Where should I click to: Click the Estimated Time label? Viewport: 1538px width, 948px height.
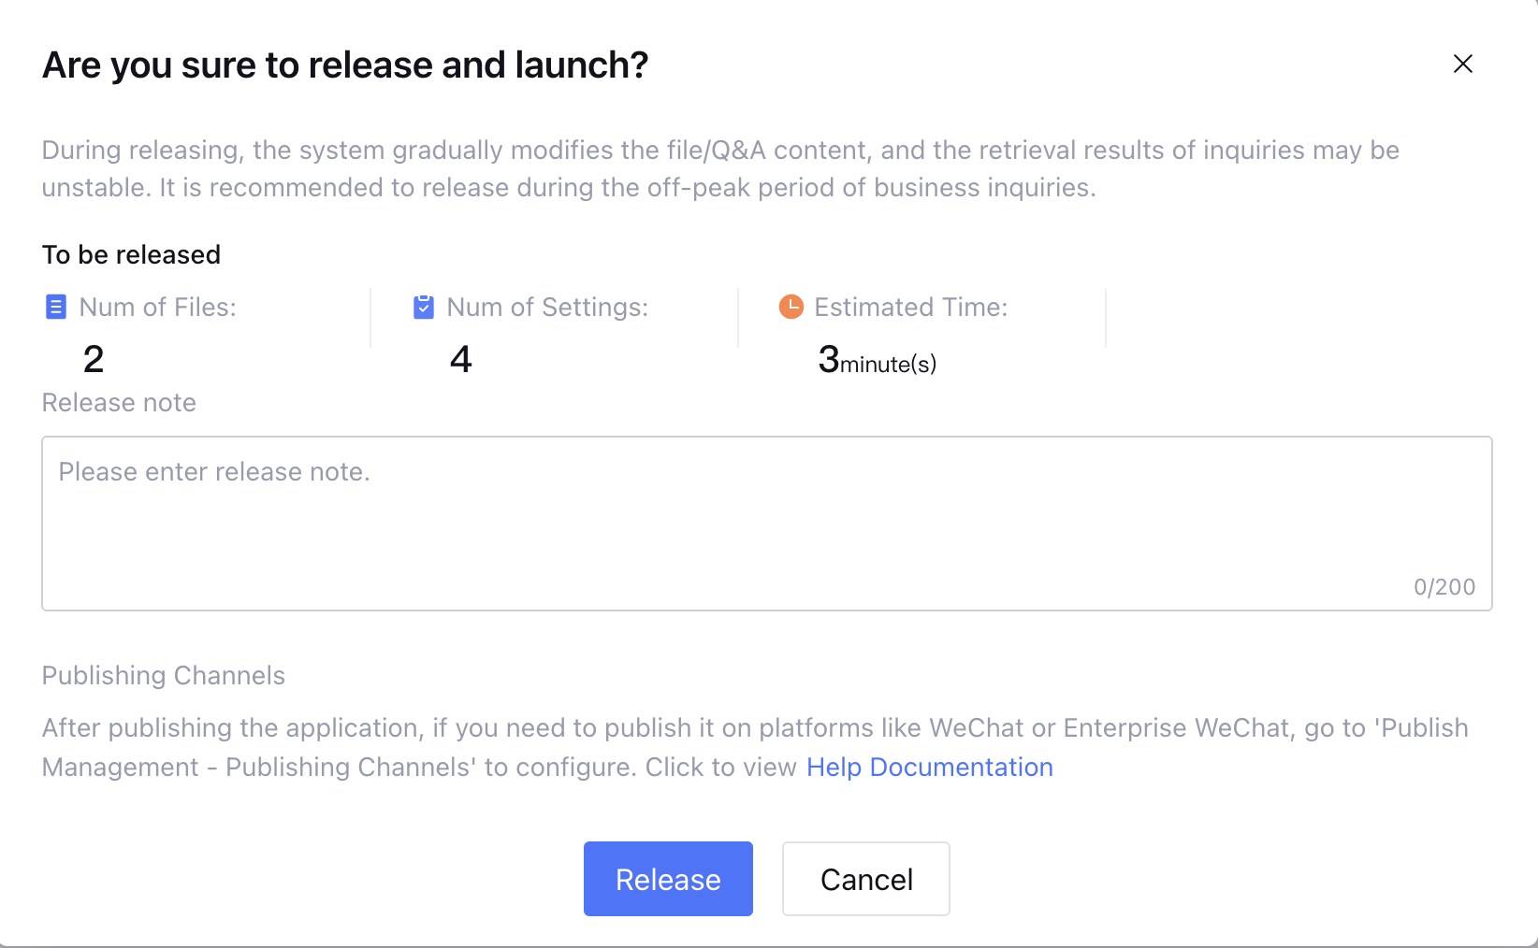(910, 308)
